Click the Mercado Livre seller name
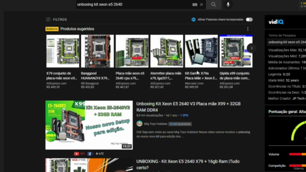The width and height of the screenshot is (306, 172). (194, 83)
